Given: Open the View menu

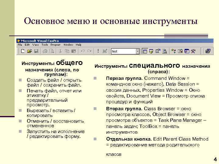Looking at the screenshot, I should (x=36, y=45).
